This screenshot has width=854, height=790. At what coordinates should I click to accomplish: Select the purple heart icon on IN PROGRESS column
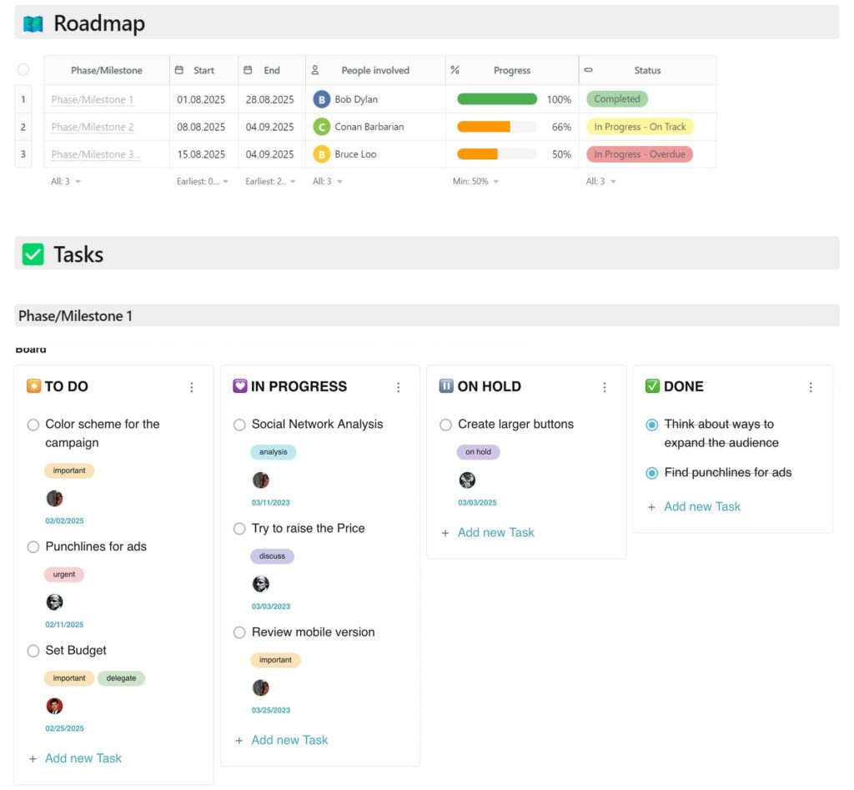click(239, 386)
